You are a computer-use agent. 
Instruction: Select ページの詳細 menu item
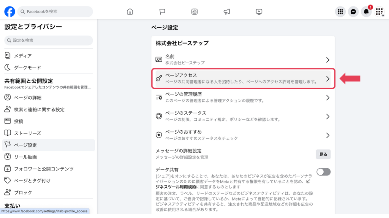[x=49, y=98]
